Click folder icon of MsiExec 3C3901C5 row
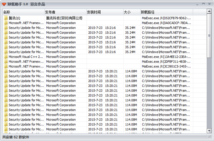This screenshot has height=141, width=214. pyautogui.click(x=6, y=67)
